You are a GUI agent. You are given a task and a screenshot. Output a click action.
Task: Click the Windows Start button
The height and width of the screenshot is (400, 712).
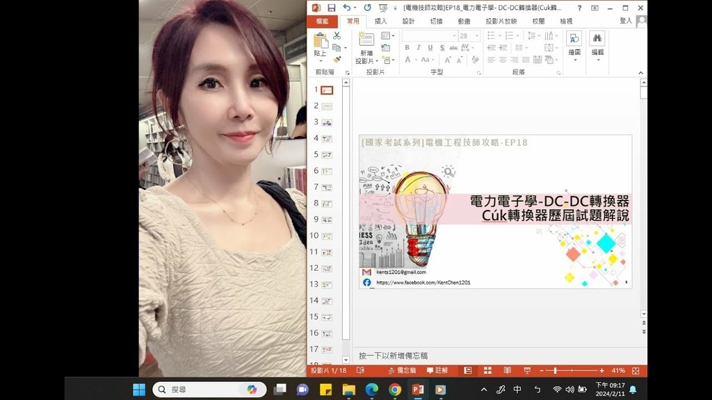[139, 390]
